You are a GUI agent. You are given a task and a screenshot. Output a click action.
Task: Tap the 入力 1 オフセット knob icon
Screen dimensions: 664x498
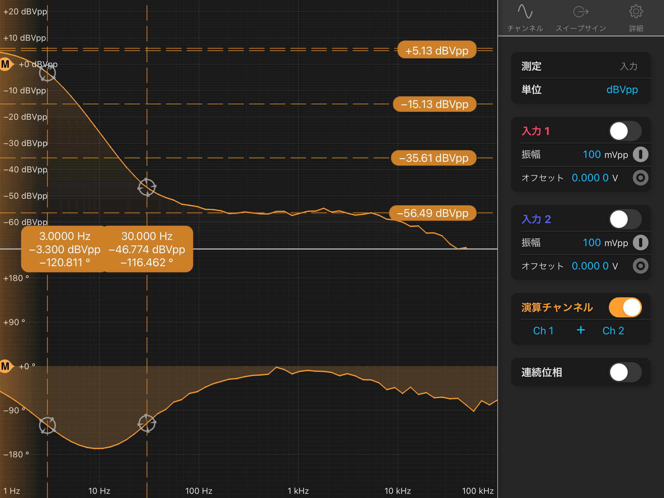click(640, 178)
